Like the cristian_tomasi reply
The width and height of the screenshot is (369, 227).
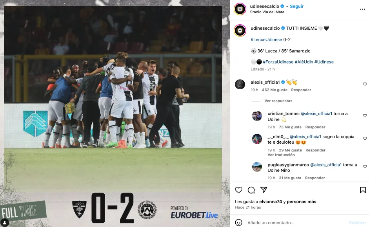coord(365,116)
